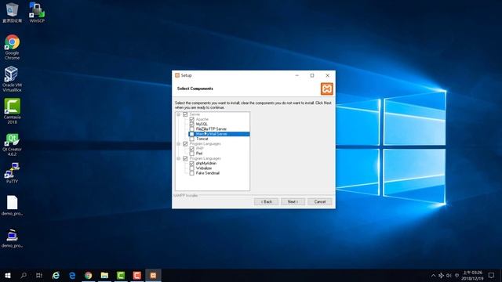Open File Explorer from the taskbar
This screenshot has height=282, width=502.
pos(104,275)
